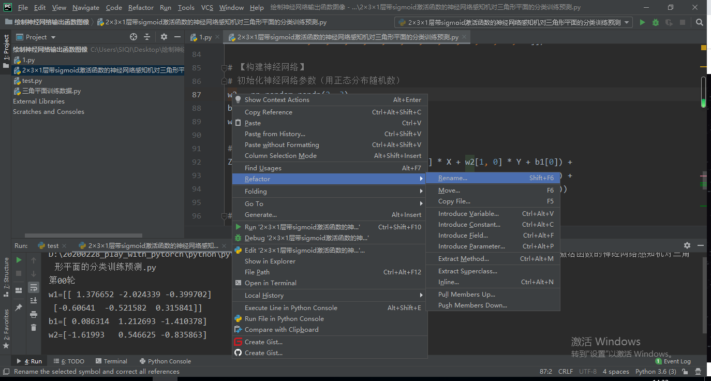This screenshot has height=381, width=711.
Task: Click the Run with Coverage bug icon
Action: [655, 23]
